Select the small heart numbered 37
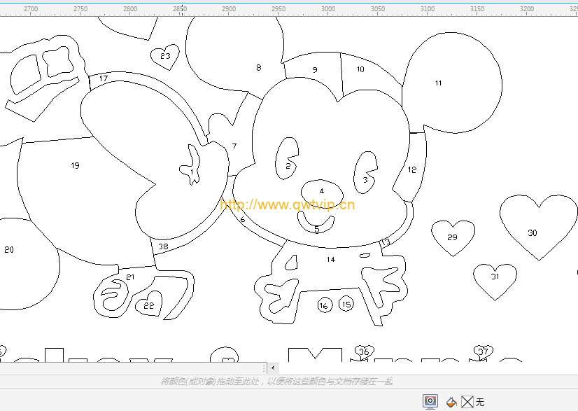The height and width of the screenshot is (411, 578). tap(484, 351)
